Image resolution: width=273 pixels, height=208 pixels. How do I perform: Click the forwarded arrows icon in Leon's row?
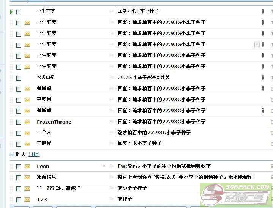[x=104, y=166]
